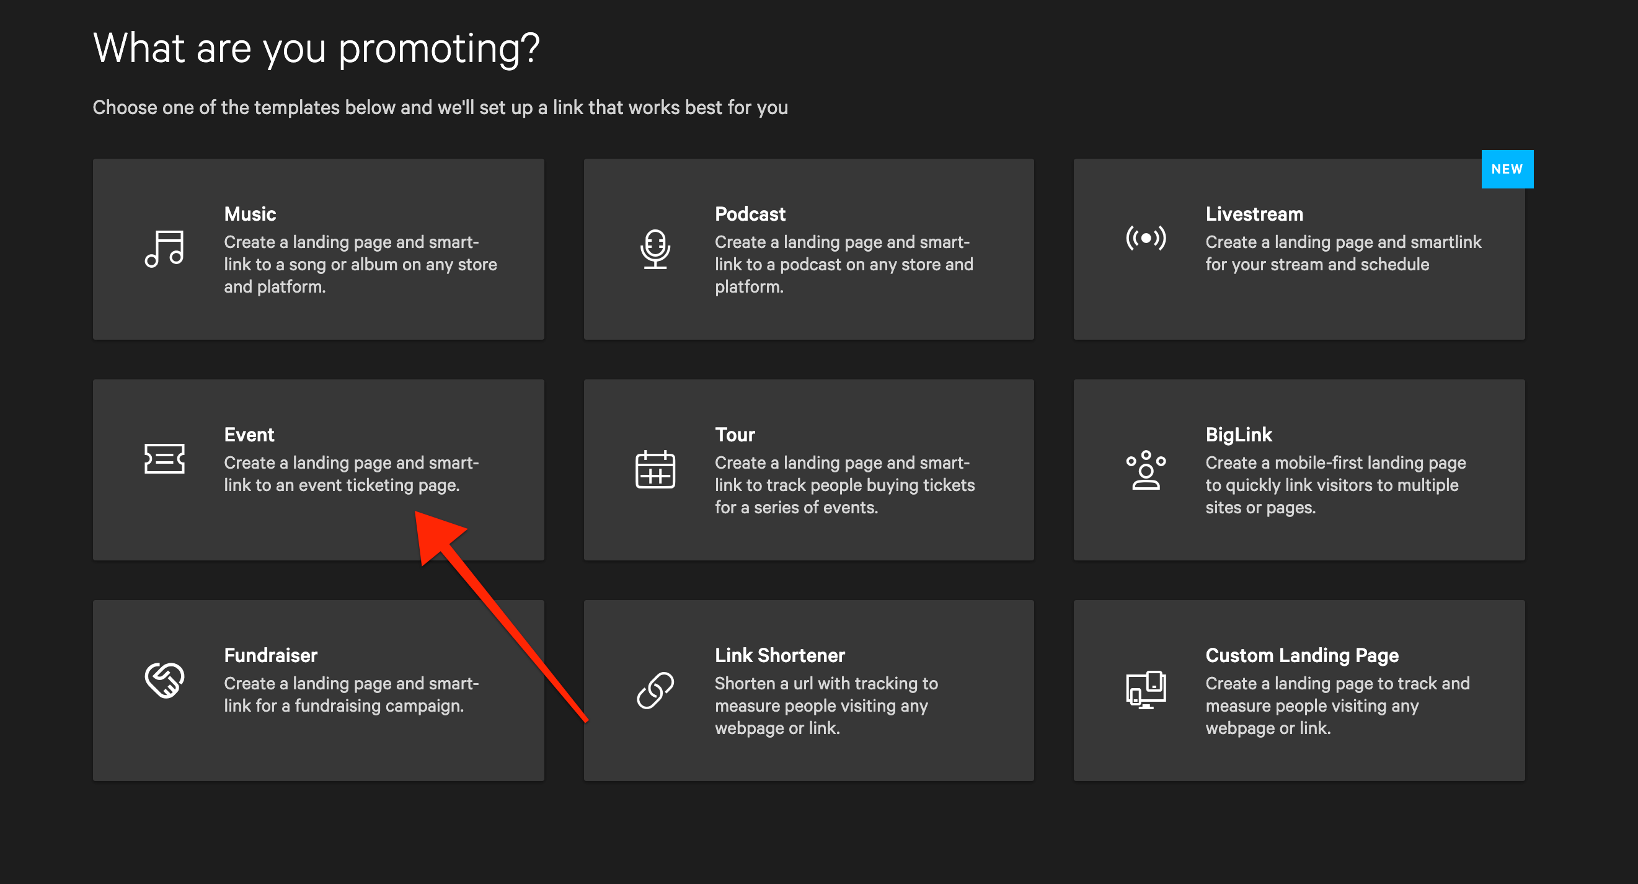Choose the Podcast template title
This screenshot has height=884, width=1638.
tap(750, 214)
